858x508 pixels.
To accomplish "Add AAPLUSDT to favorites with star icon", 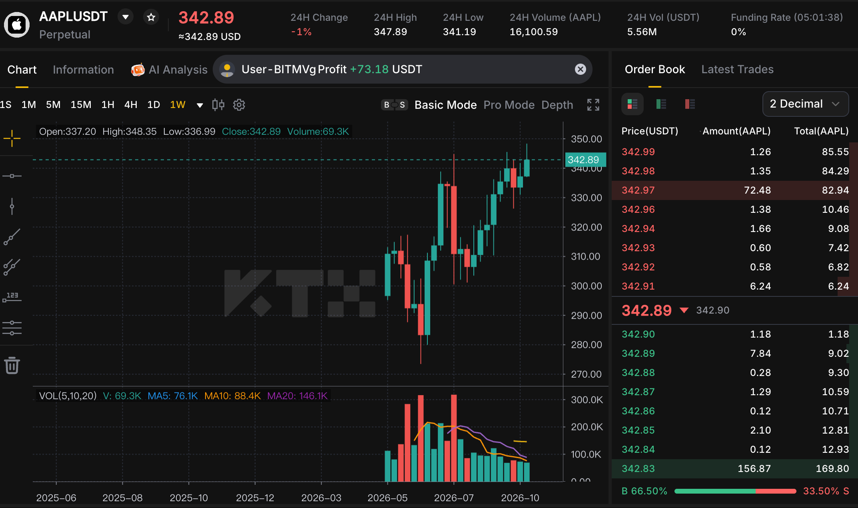I will (x=151, y=17).
